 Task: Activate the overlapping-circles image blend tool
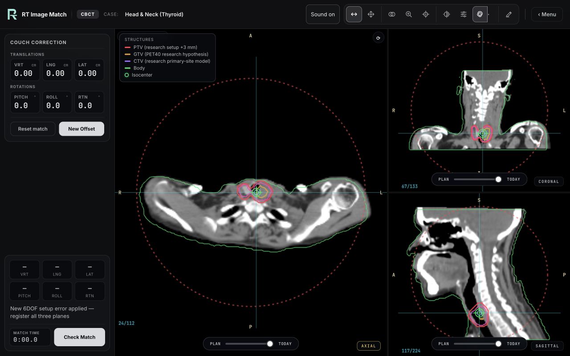pos(392,14)
